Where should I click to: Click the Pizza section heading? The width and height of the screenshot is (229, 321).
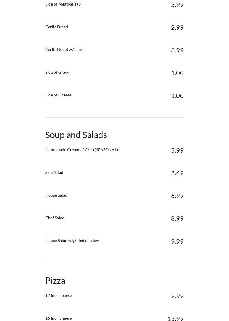[x=55, y=281]
